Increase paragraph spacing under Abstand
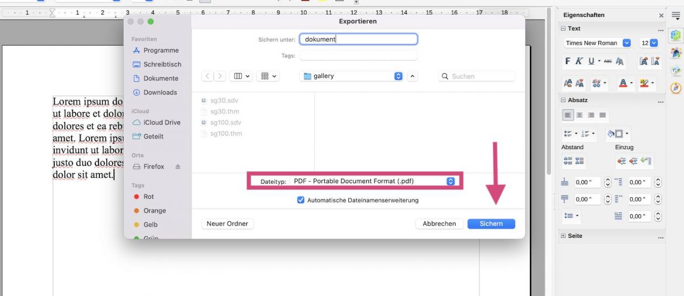 tap(568, 161)
